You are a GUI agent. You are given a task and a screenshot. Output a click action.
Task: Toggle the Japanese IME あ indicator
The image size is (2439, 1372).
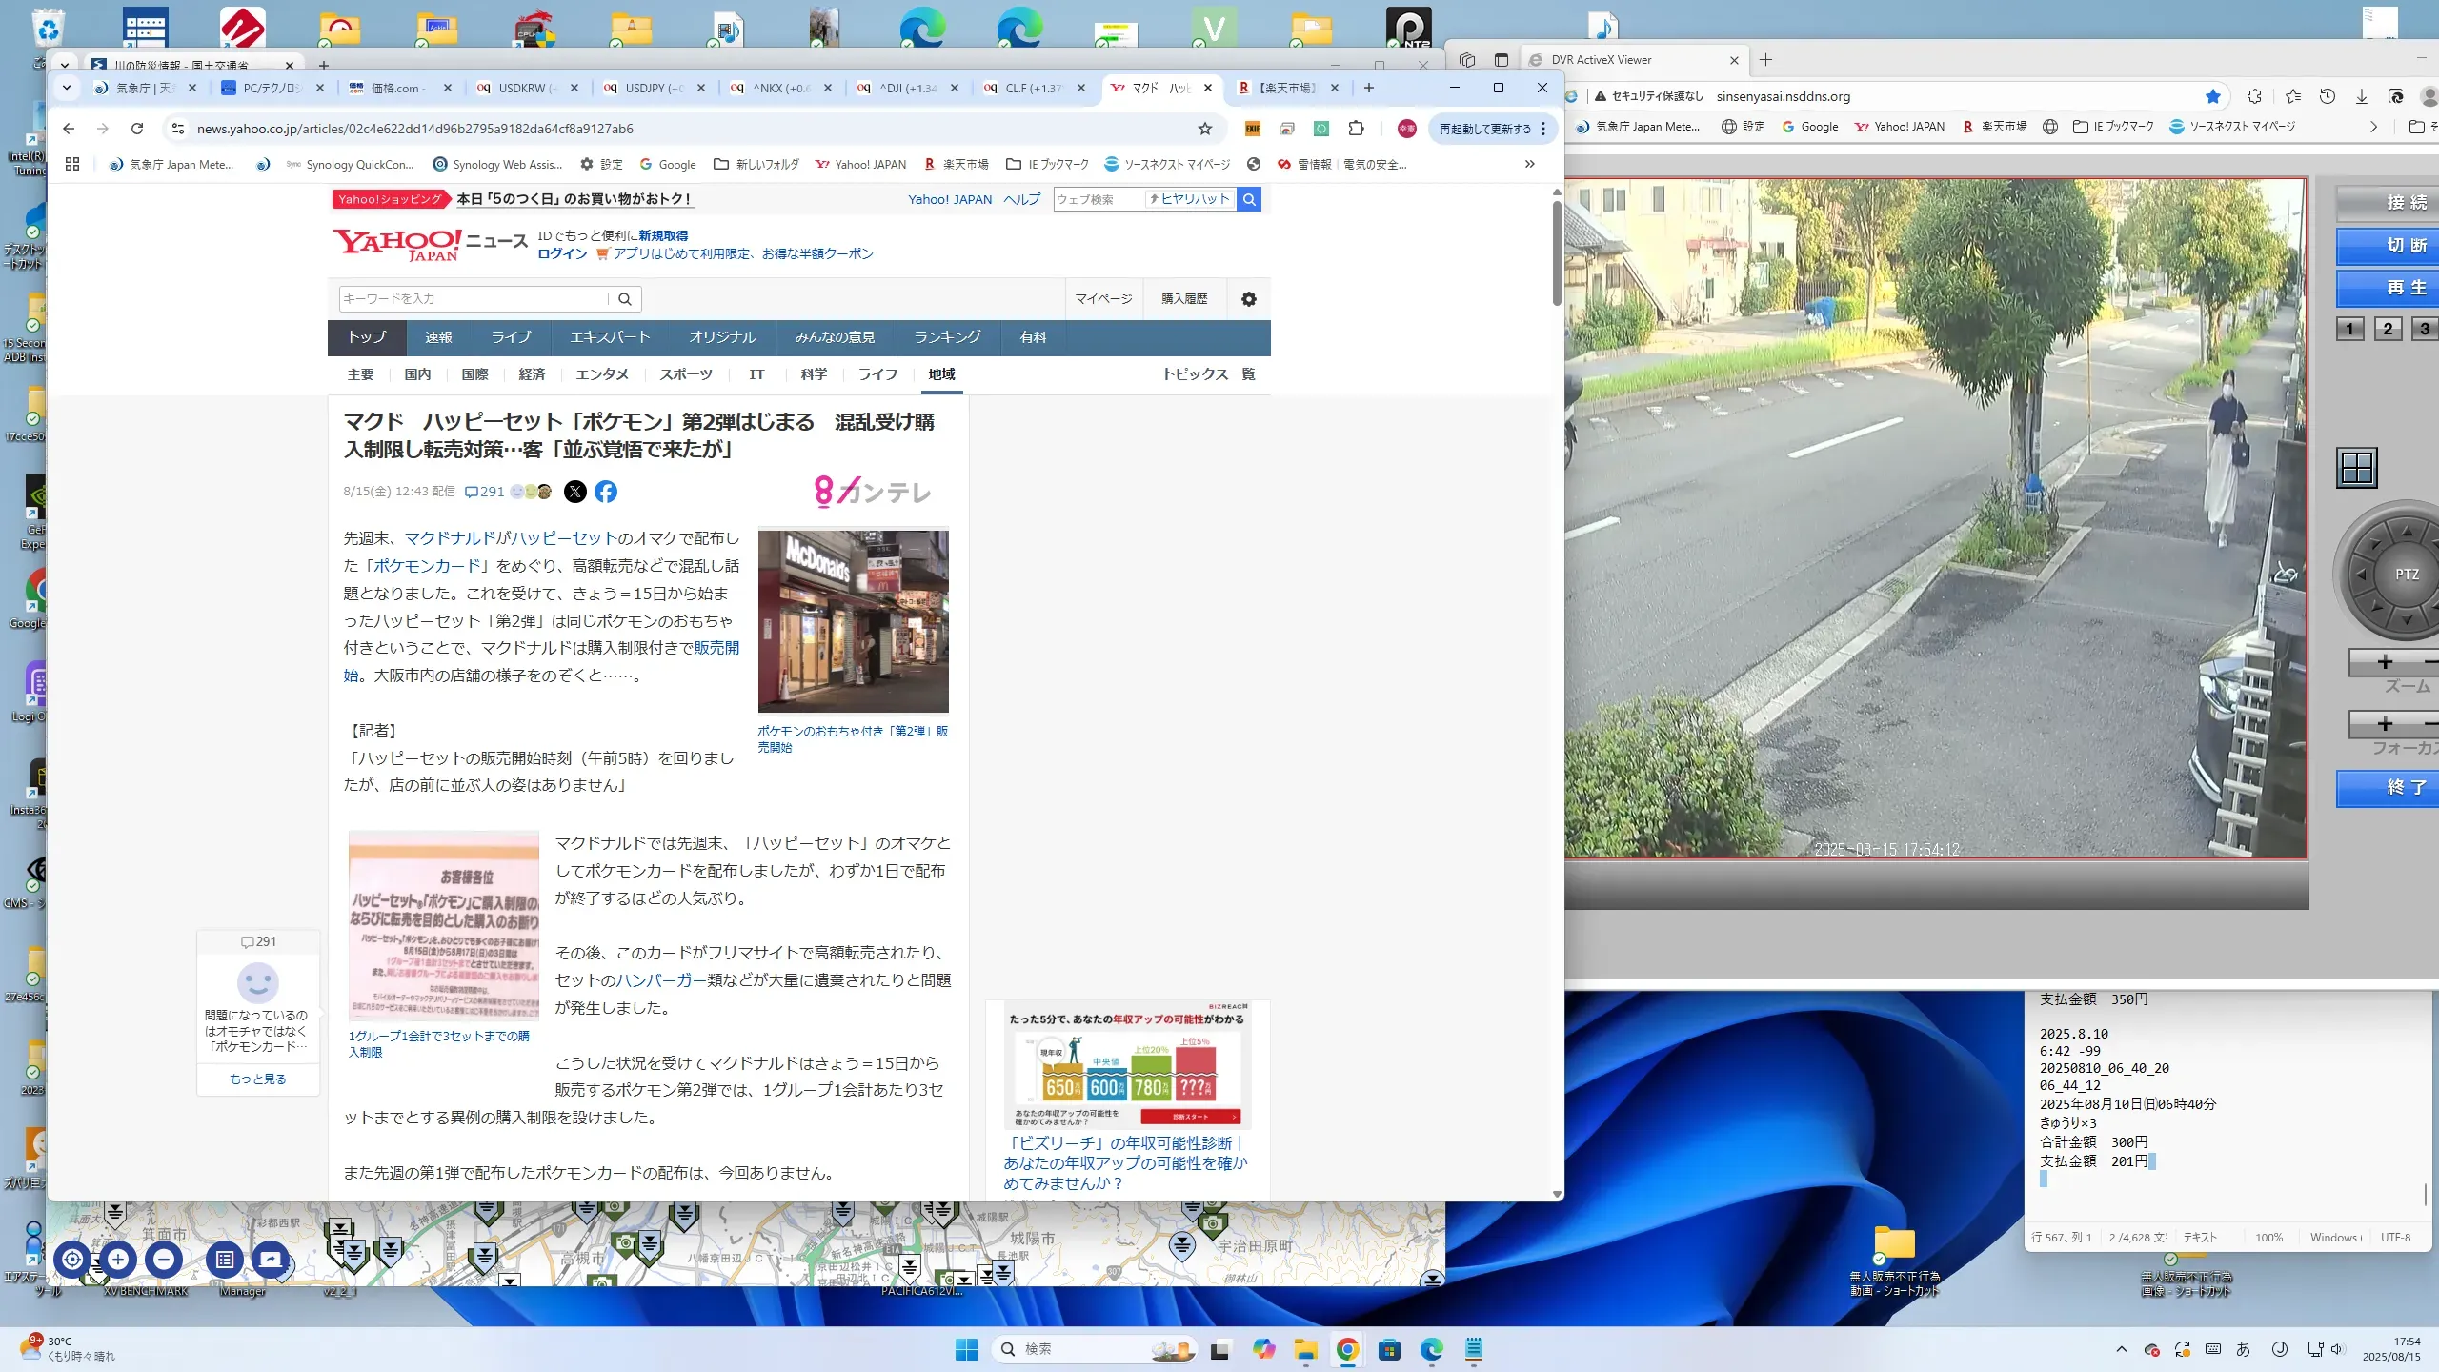[x=2243, y=1349]
